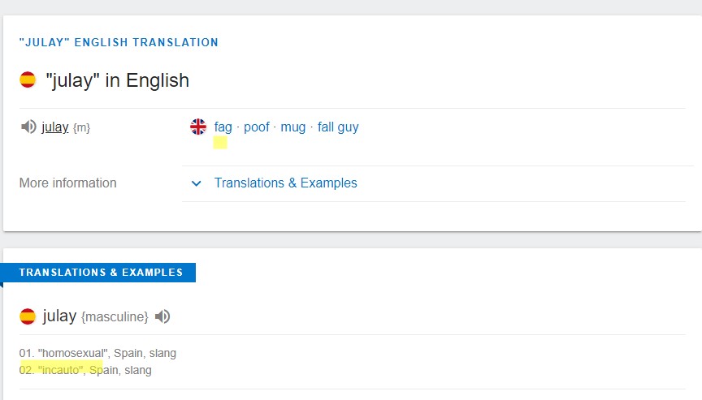
Task: Click the Spanish flag beside "julay" in English
Action: coord(28,80)
